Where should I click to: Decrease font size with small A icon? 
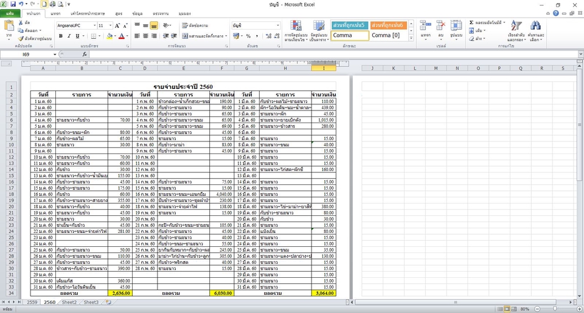tap(125, 25)
